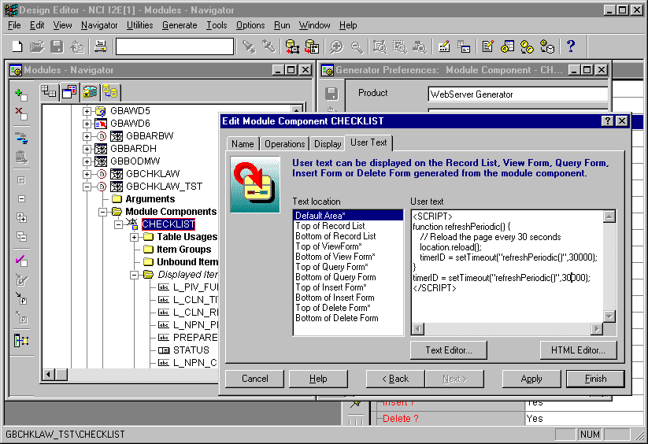Click the Help question mark toolbar icon
The height and width of the screenshot is (444, 648).
pos(571,46)
